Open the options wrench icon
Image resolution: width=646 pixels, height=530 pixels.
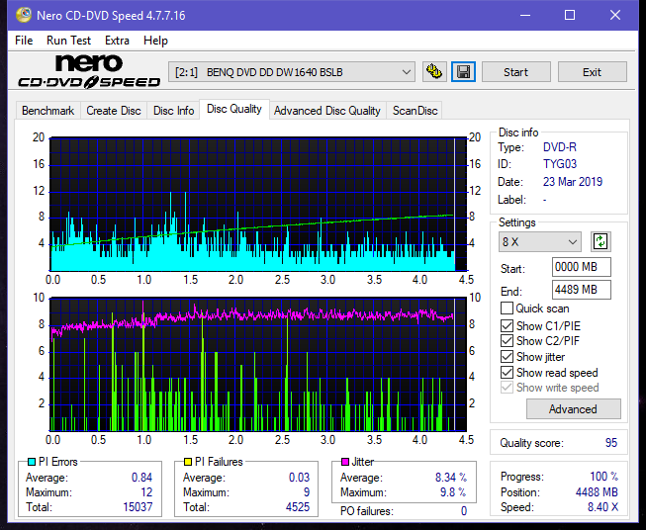tap(434, 72)
